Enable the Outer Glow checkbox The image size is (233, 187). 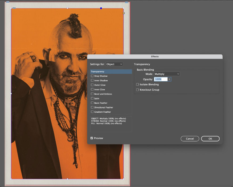click(x=92, y=85)
